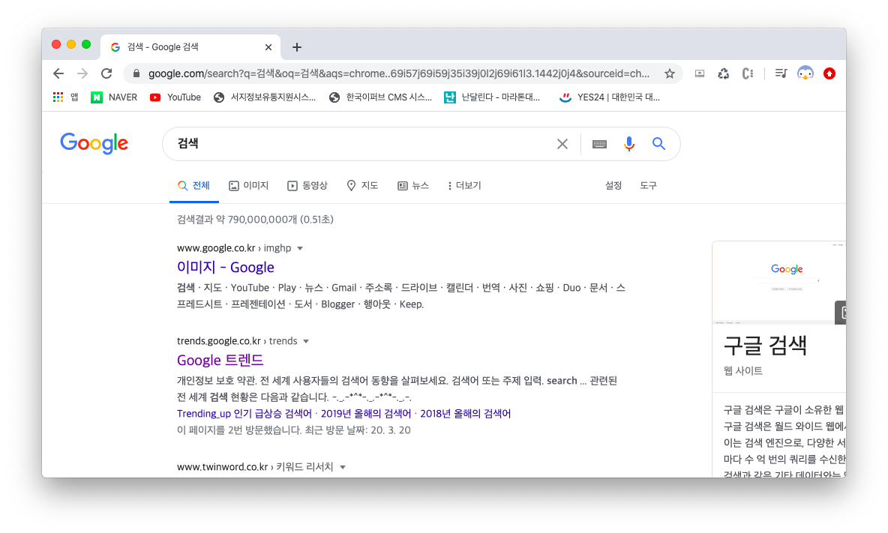The image size is (888, 533).
Task: Open a new tab with plus button
Action: [297, 47]
